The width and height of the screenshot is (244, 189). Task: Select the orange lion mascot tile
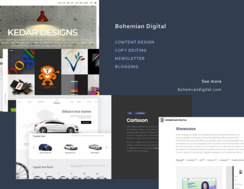coord(48,72)
